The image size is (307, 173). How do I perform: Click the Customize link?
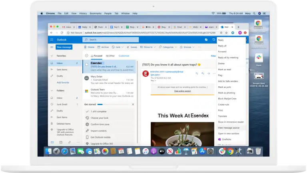(124, 56)
